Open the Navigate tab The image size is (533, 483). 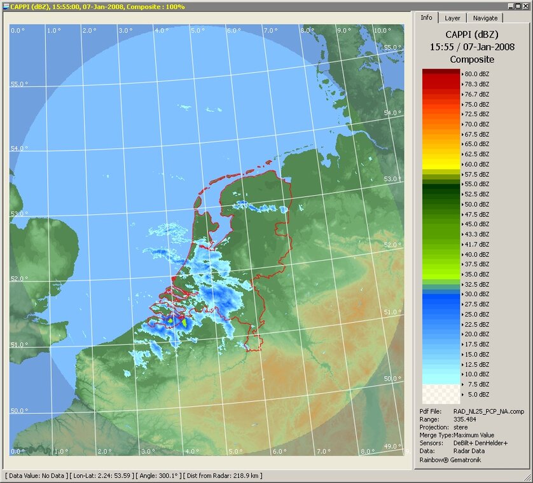coord(485,18)
